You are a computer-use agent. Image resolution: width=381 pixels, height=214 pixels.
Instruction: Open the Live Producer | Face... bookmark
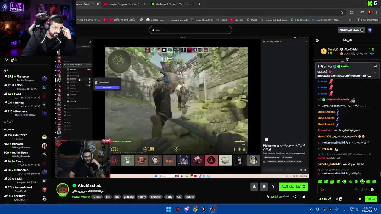(x=325, y=20)
